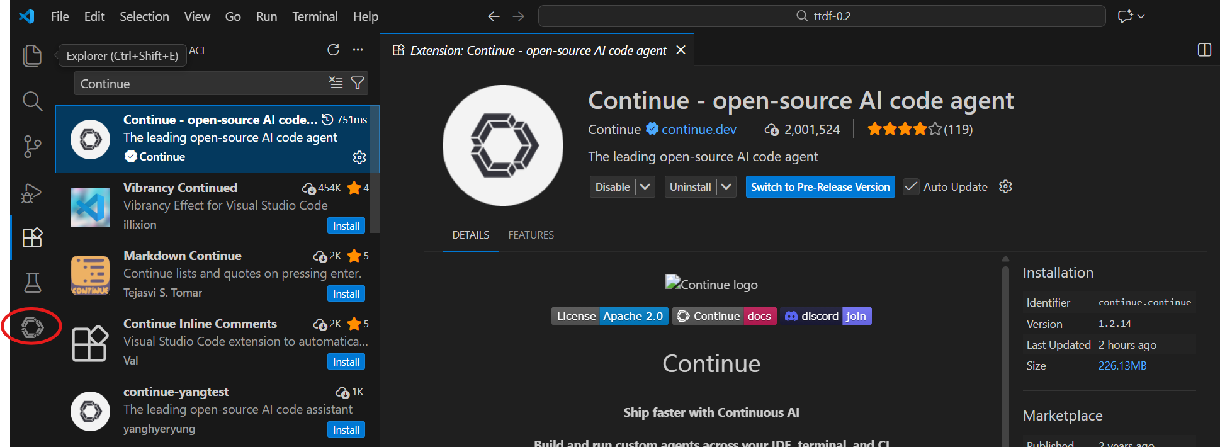Viewport: 1220px width, 447px height.
Task: Open the Run and Debug view
Action: 32,193
